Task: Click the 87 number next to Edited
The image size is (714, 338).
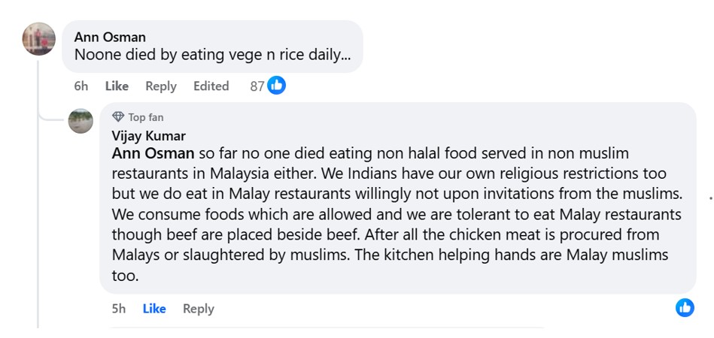Action: 257,86
